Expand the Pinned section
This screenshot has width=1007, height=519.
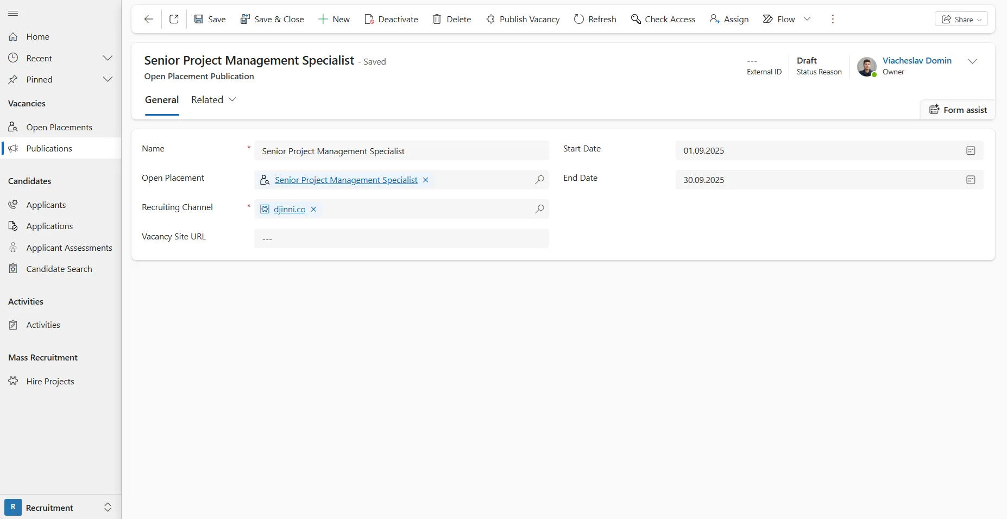108,79
